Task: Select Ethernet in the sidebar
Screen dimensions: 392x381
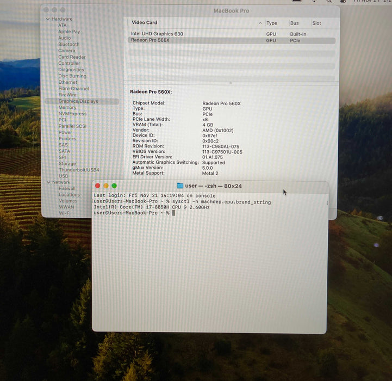Action: [68, 82]
